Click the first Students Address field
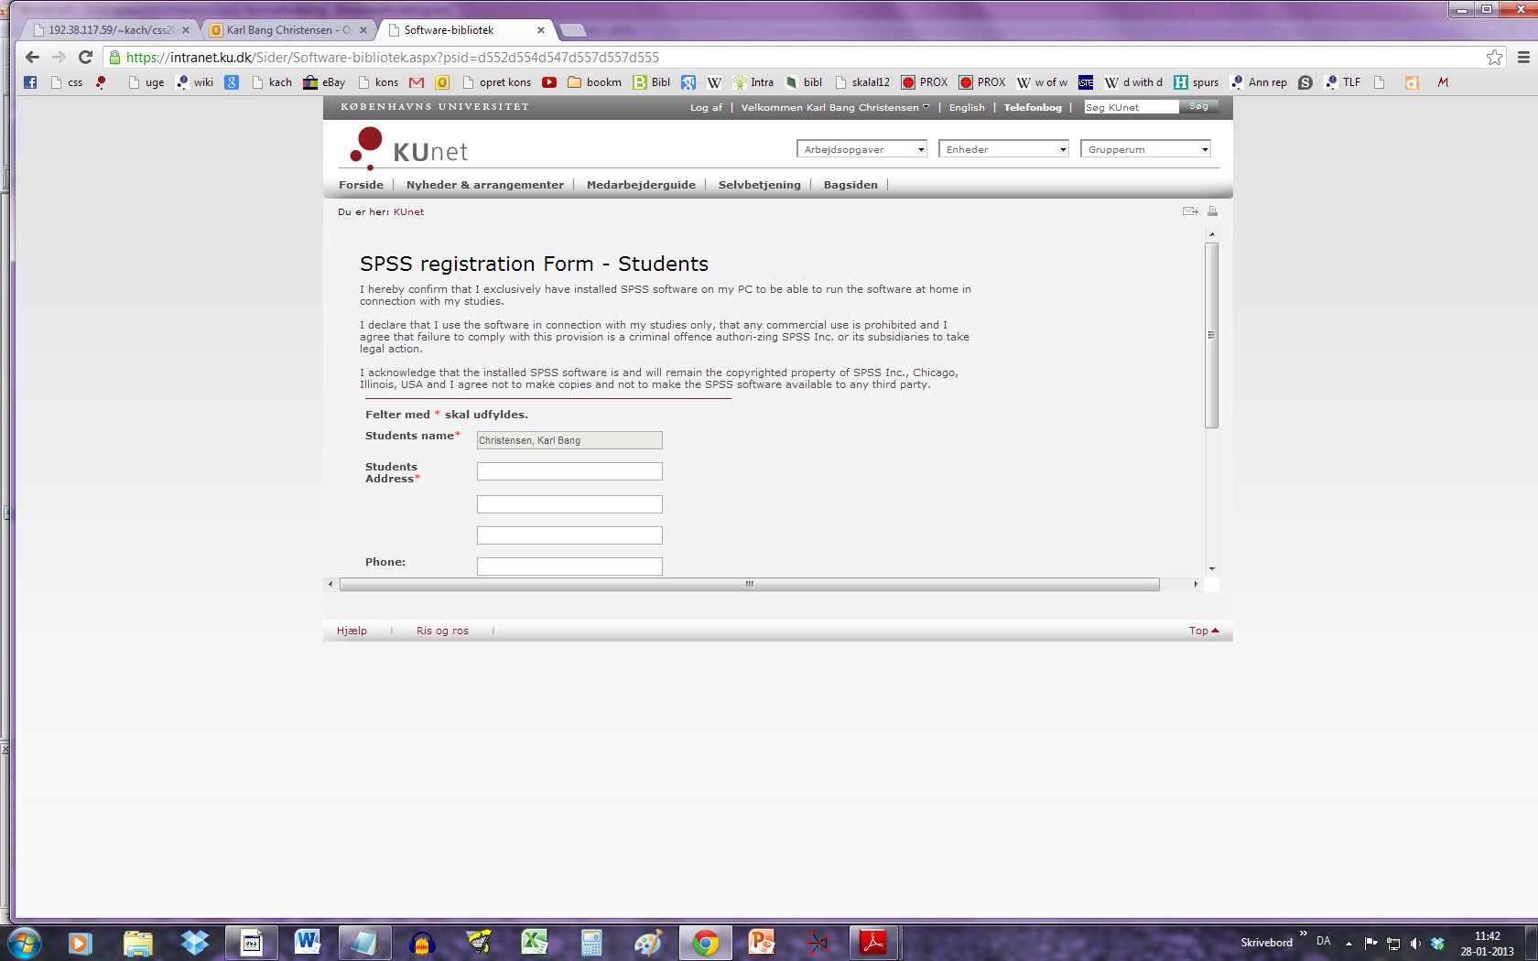 click(569, 471)
